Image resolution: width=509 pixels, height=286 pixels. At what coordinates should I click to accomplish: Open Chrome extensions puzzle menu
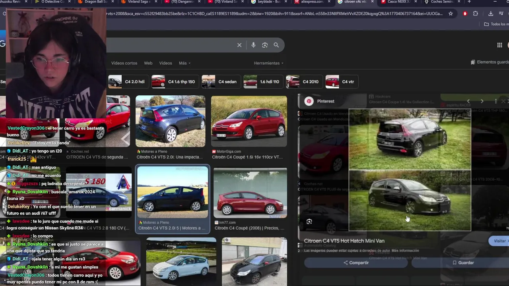tap(475, 14)
